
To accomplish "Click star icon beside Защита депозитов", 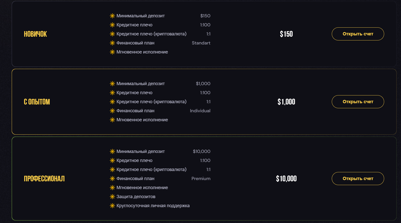I will (x=112, y=197).
